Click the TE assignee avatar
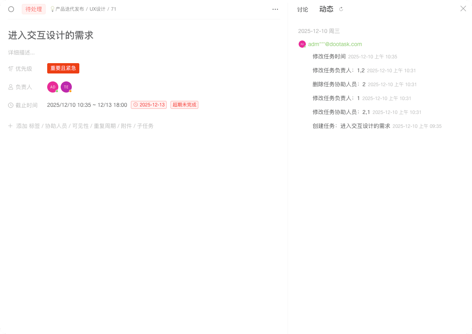Screen dimensions: 472x334 click(x=66, y=87)
